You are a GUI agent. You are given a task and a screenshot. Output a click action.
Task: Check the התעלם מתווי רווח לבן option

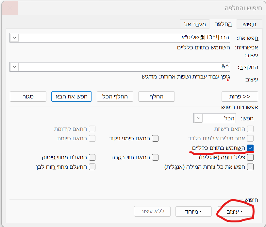(x=92, y=167)
